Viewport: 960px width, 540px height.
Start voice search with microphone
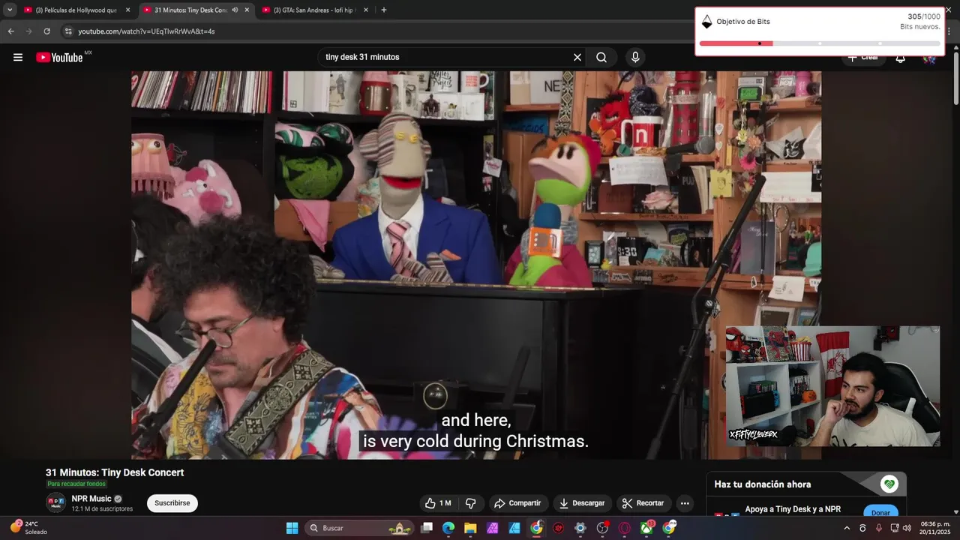click(635, 57)
